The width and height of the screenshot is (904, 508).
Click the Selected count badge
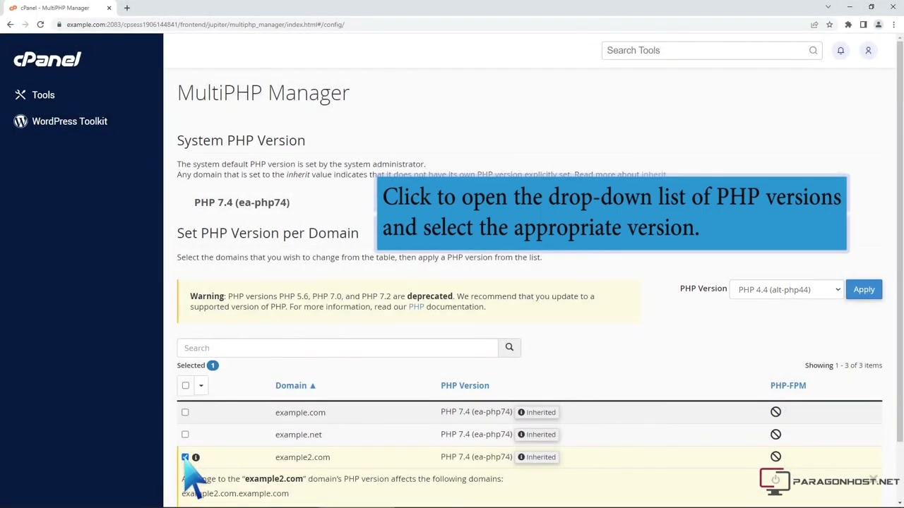[213, 365]
